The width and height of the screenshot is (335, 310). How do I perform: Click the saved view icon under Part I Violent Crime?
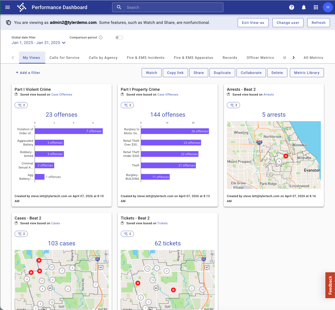click(16, 95)
